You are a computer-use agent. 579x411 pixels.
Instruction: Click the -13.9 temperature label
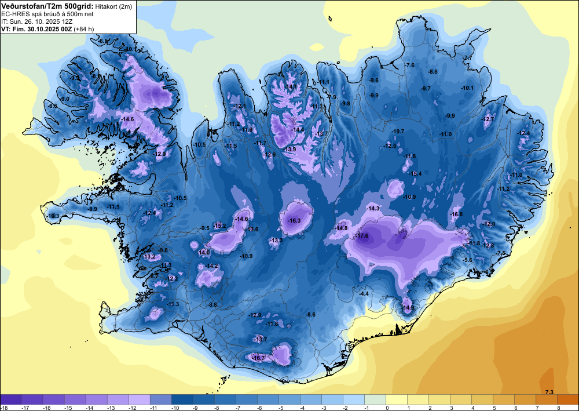click(289, 150)
